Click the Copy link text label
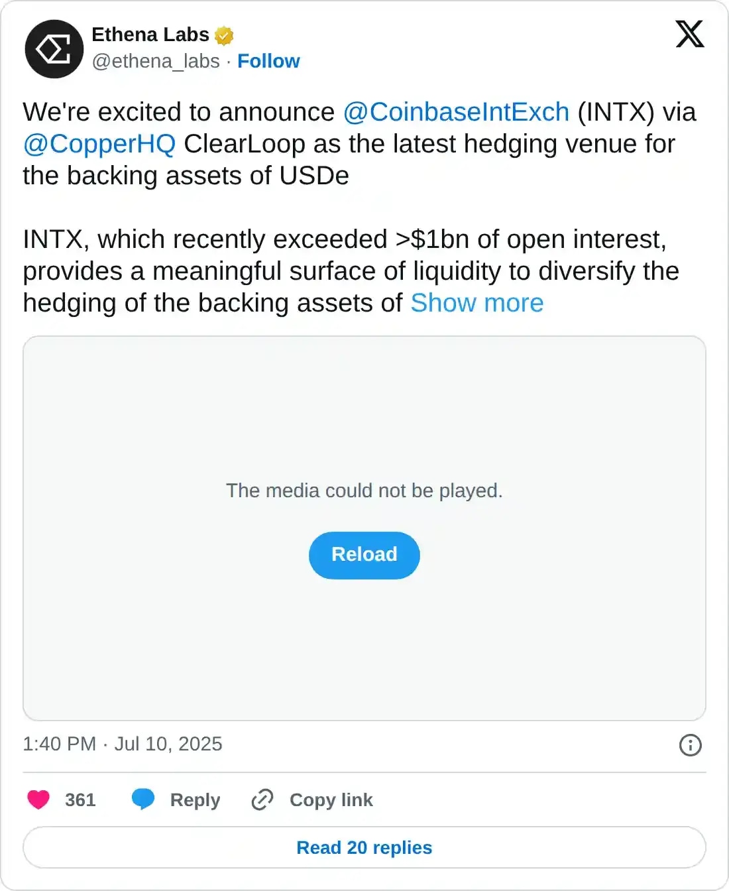Screen dimensions: 729x891 pos(331,800)
